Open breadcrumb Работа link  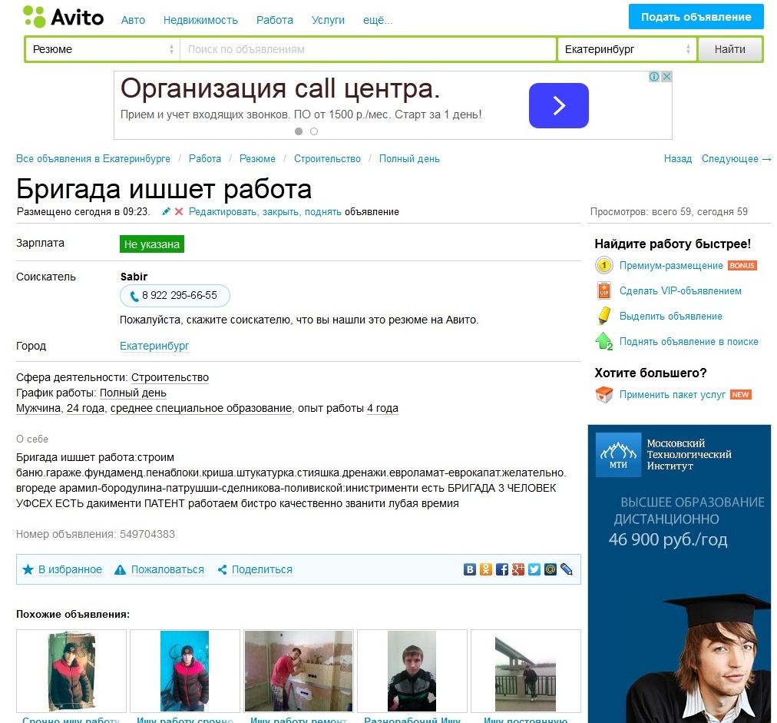(x=205, y=159)
